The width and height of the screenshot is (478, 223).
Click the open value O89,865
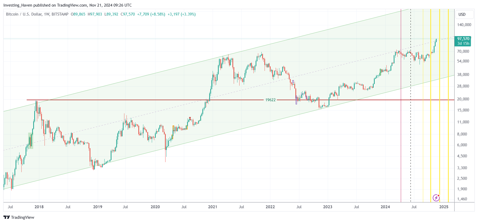(x=78, y=14)
